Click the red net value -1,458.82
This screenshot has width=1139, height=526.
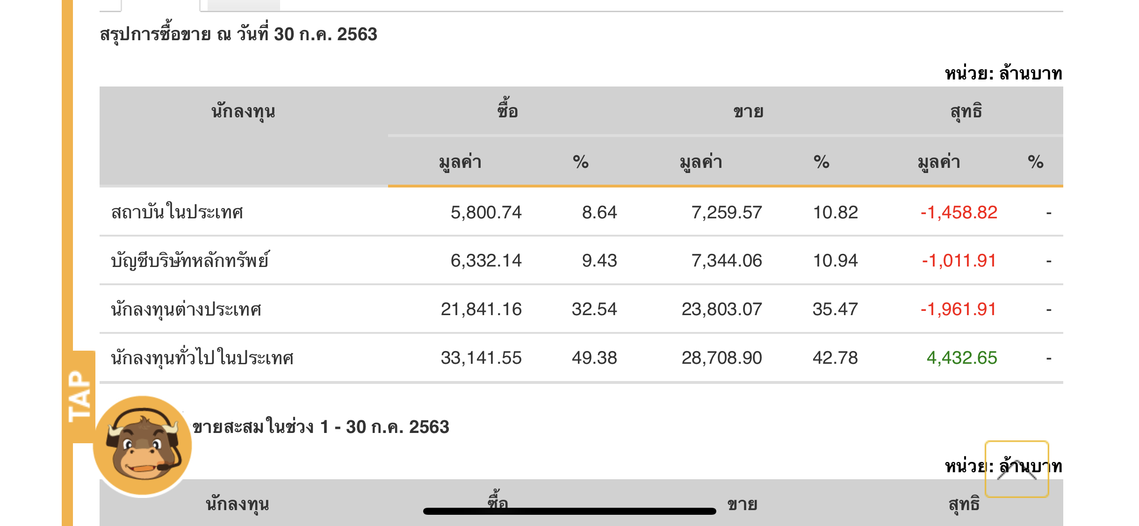959,212
